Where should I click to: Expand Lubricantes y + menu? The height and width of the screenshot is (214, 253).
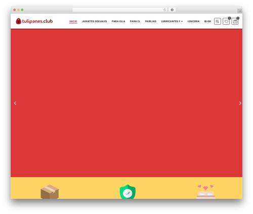172,21
